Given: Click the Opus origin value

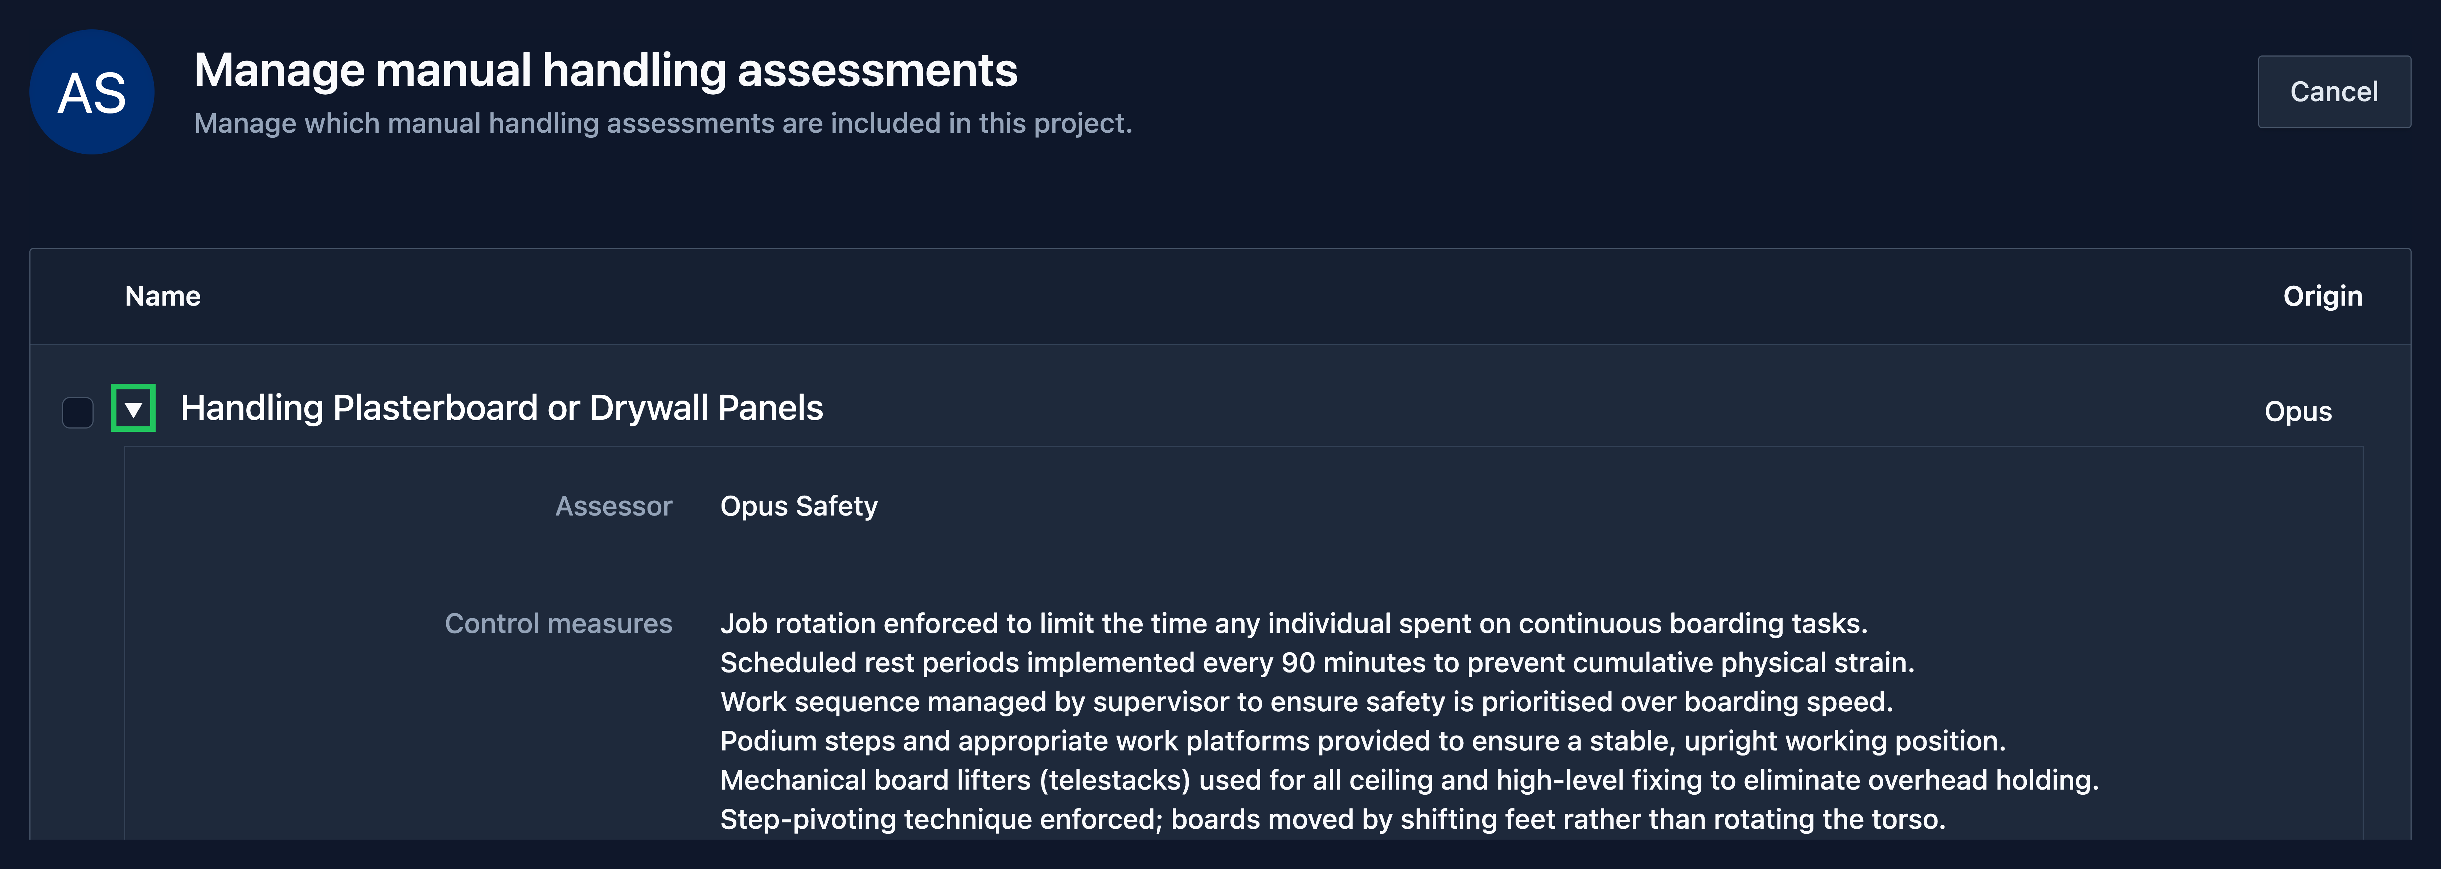Looking at the screenshot, I should click(x=2298, y=412).
